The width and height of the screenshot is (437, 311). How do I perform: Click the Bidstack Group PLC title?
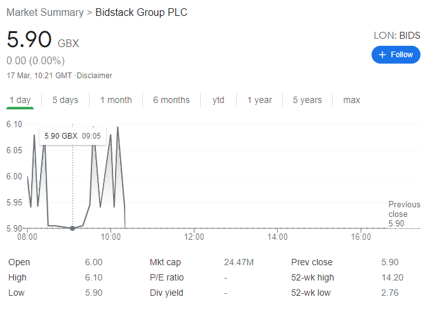141,13
